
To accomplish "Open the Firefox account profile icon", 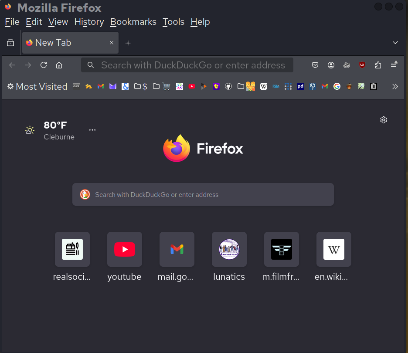I will click(x=331, y=65).
